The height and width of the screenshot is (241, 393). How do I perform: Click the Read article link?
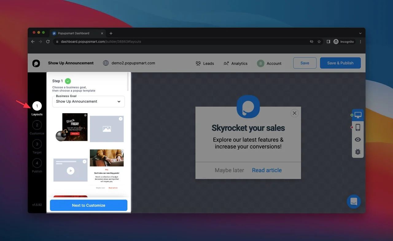pyautogui.click(x=267, y=170)
